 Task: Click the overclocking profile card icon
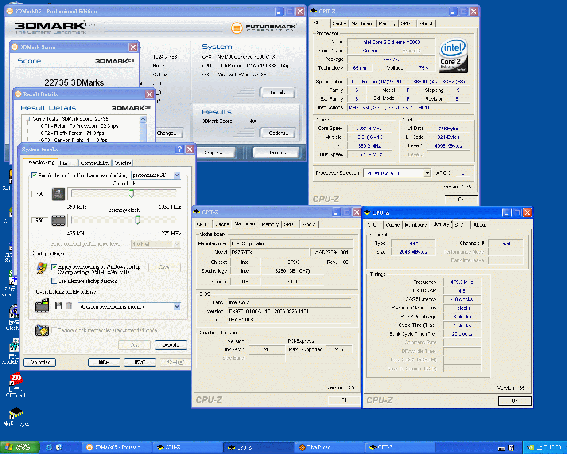pyautogui.click(x=42, y=306)
